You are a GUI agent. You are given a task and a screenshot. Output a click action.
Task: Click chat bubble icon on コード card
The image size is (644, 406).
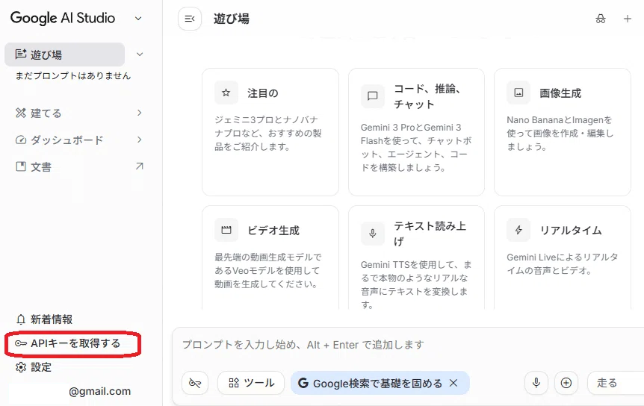click(373, 96)
